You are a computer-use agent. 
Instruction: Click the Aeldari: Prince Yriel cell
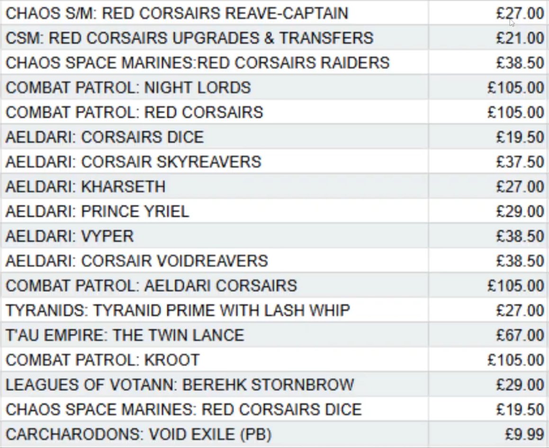(98, 211)
